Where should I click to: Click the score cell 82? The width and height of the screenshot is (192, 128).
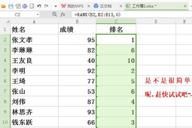coord(77,50)
